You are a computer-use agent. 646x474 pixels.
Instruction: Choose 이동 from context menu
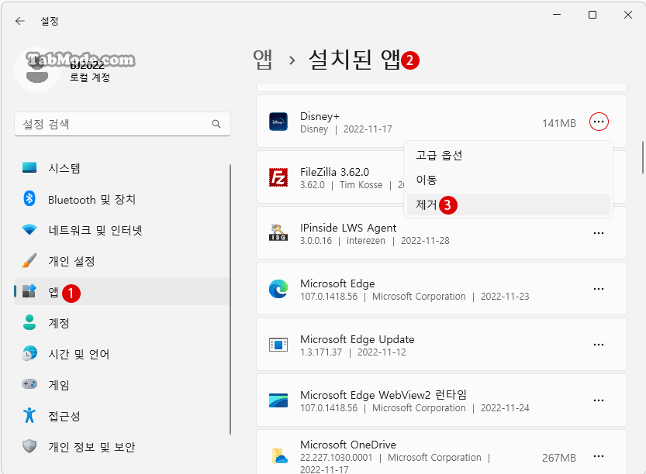(x=509, y=180)
